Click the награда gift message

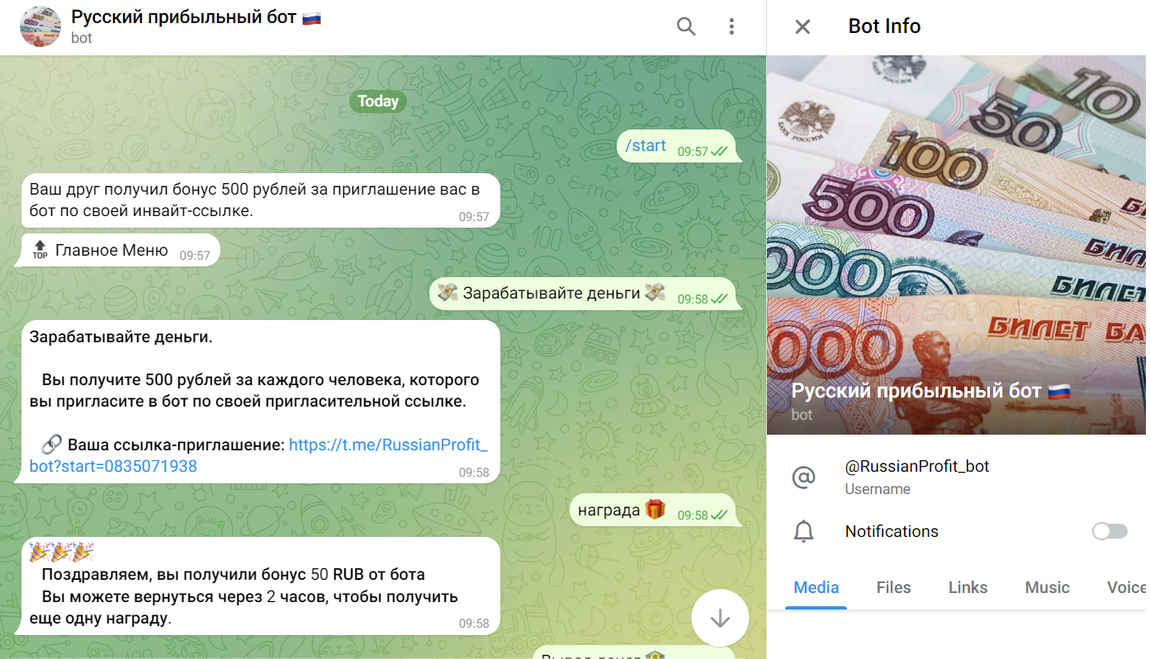(651, 511)
